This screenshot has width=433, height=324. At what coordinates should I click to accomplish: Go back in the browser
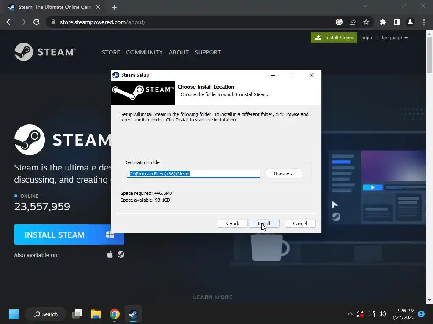[9, 22]
